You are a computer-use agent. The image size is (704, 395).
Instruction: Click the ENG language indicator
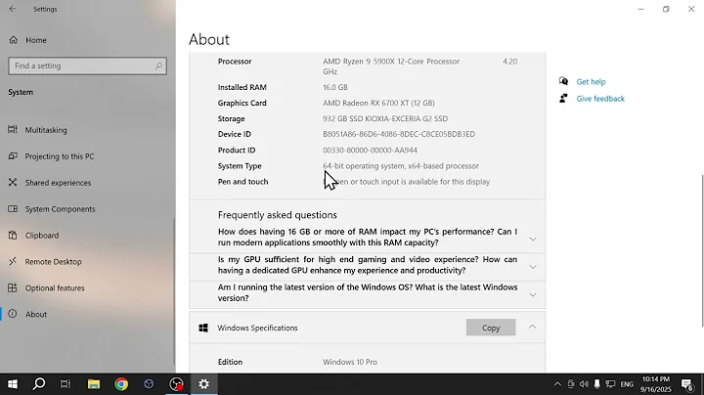[627, 384]
